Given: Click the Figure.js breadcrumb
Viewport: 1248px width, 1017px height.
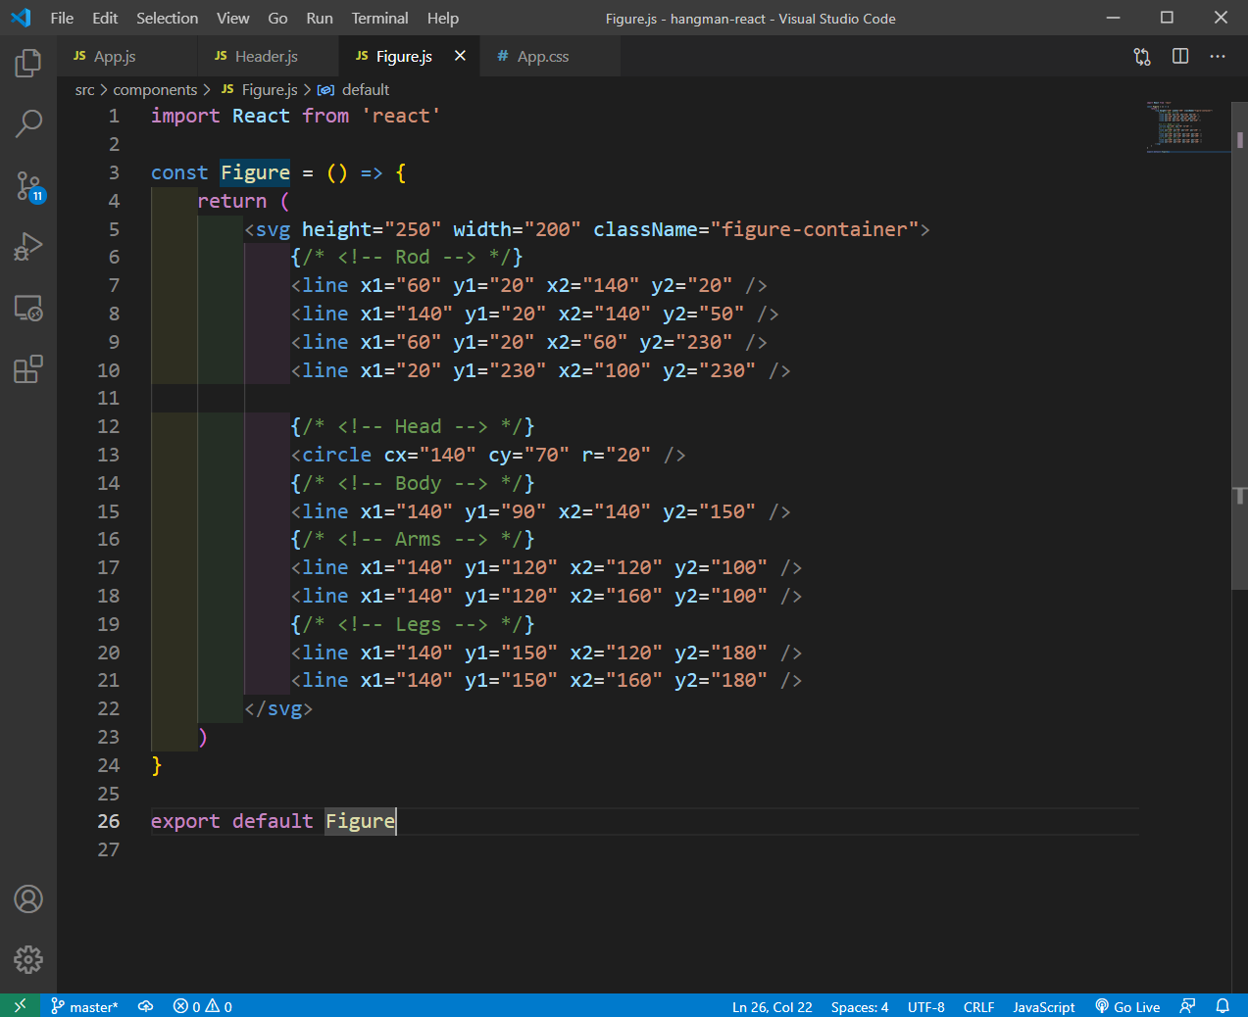Looking at the screenshot, I should (260, 89).
